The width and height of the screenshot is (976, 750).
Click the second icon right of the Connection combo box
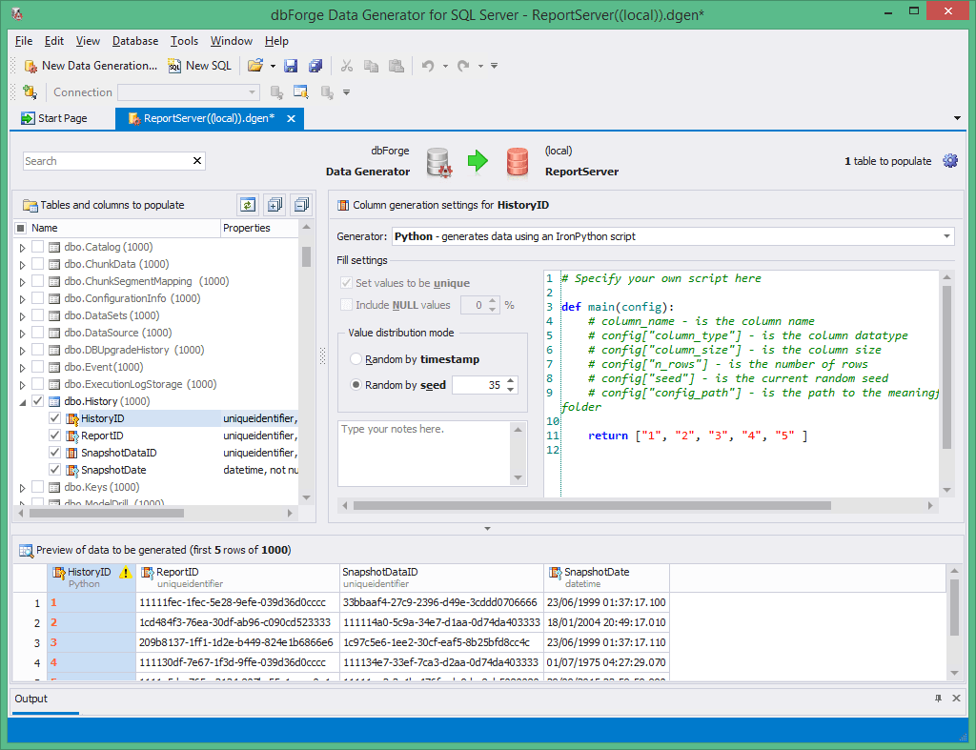tap(301, 92)
